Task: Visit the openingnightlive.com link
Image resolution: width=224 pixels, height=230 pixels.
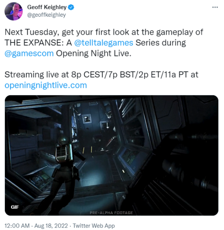Action: coord(46,85)
